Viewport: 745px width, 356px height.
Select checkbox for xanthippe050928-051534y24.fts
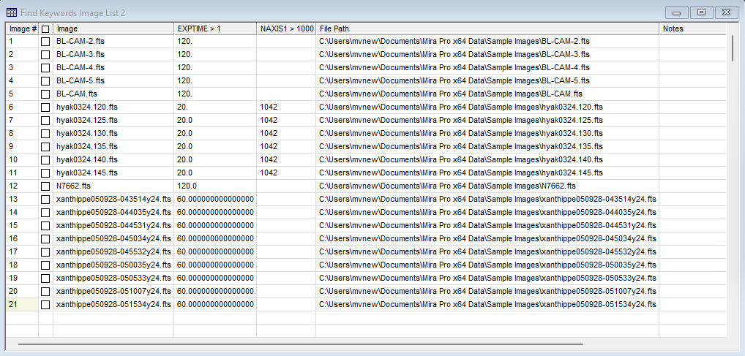45,304
